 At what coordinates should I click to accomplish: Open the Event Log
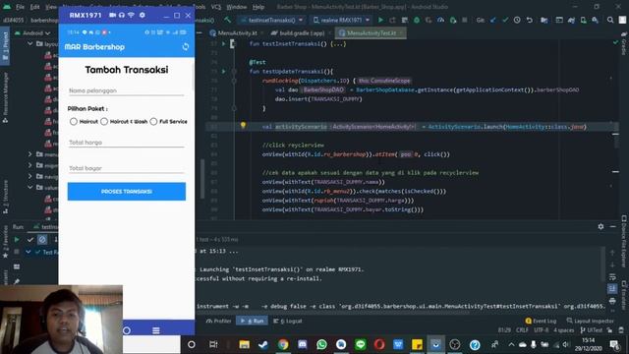point(541,321)
